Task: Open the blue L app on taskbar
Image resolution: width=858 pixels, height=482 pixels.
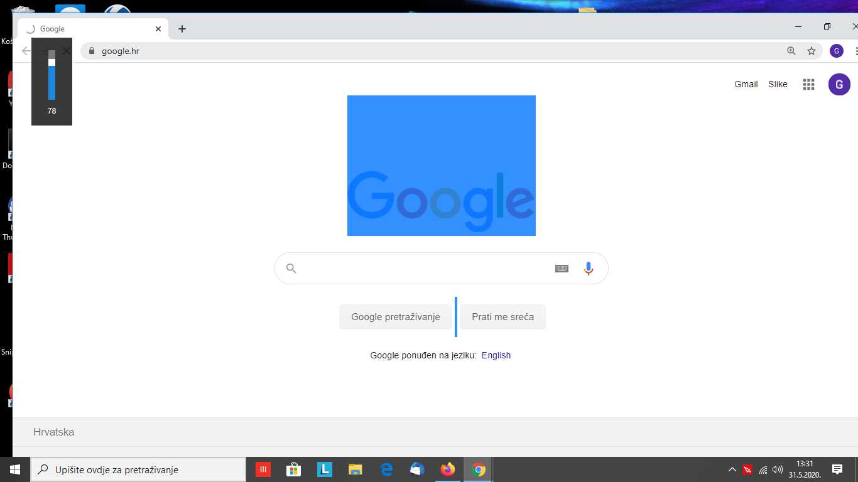Action: click(325, 469)
